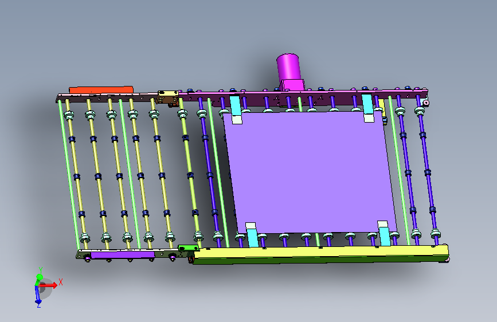
Task: Select the purple strip on the gray rail
Action: pos(122,255)
